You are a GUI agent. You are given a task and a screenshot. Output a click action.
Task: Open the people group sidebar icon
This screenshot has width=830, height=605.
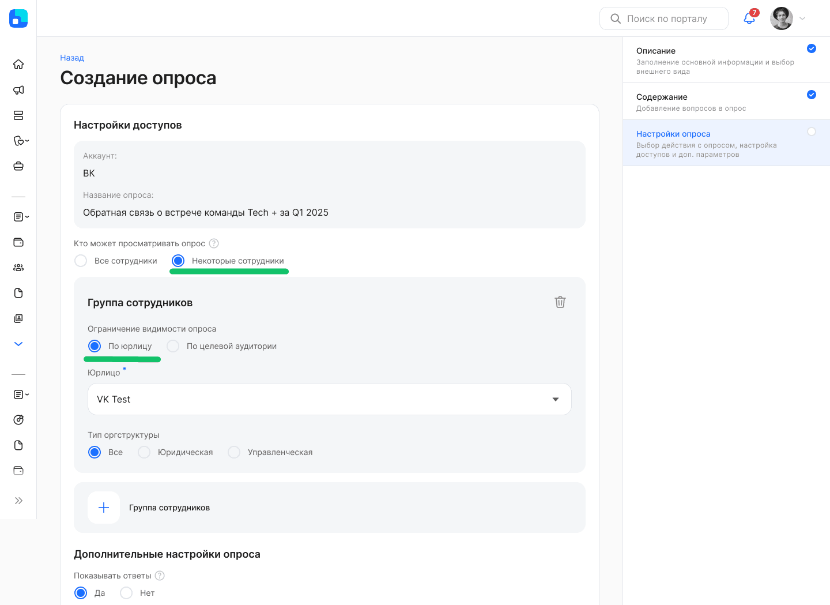(18, 268)
